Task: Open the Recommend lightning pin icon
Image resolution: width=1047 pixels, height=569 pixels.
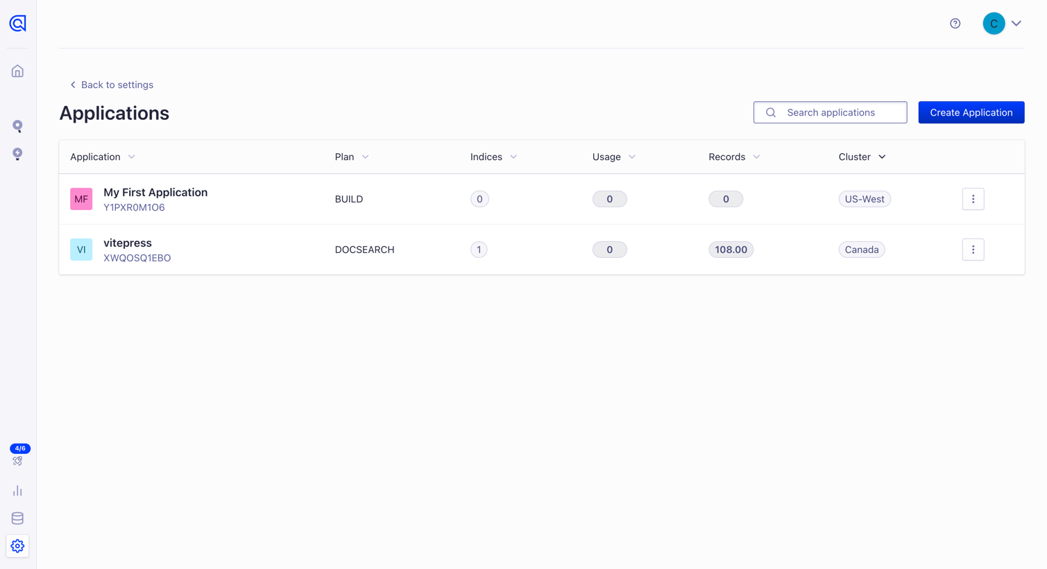Action: tap(18, 154)
